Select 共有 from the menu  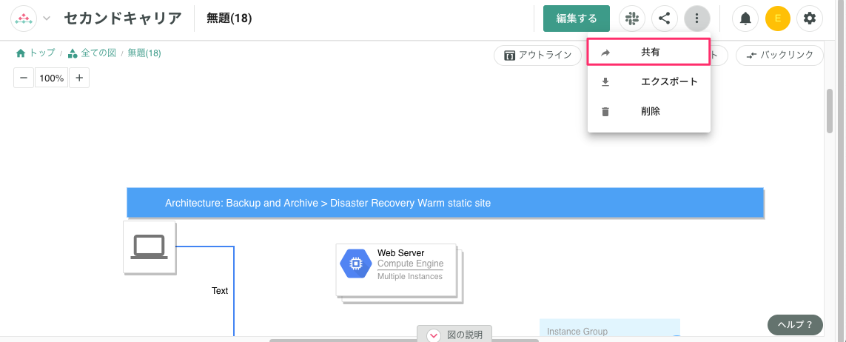[648, 53]
